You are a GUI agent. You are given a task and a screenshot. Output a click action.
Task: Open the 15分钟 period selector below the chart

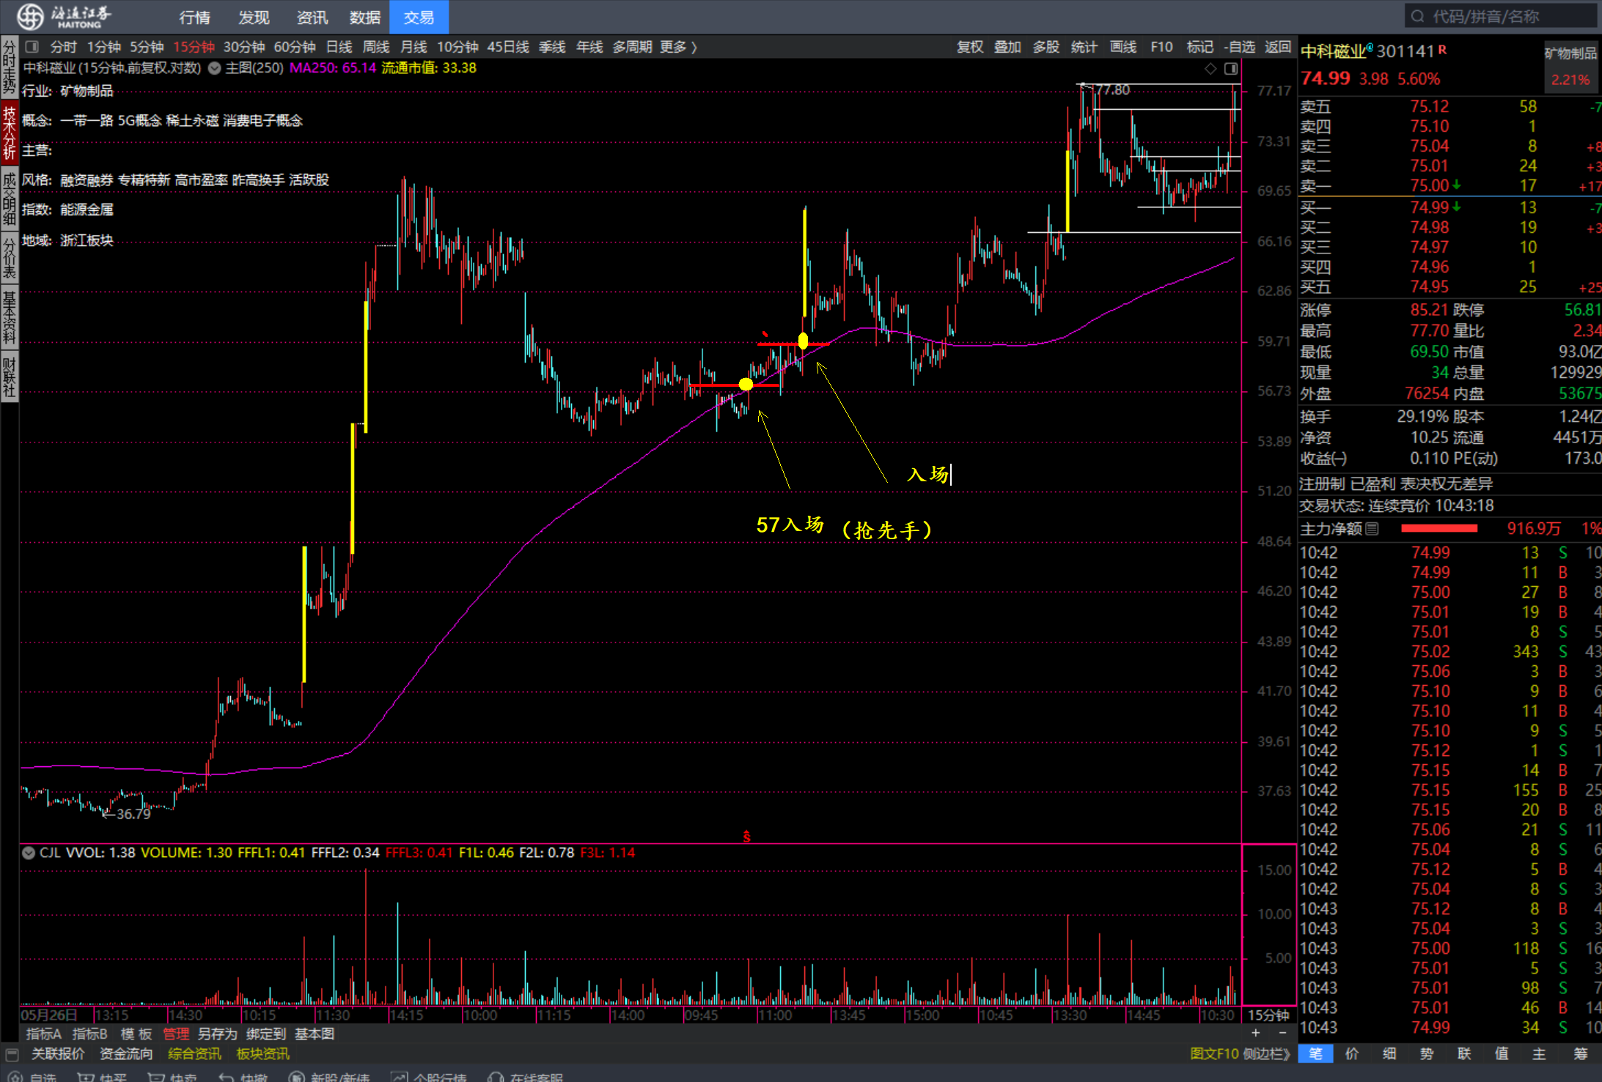pos(1268,1015)
